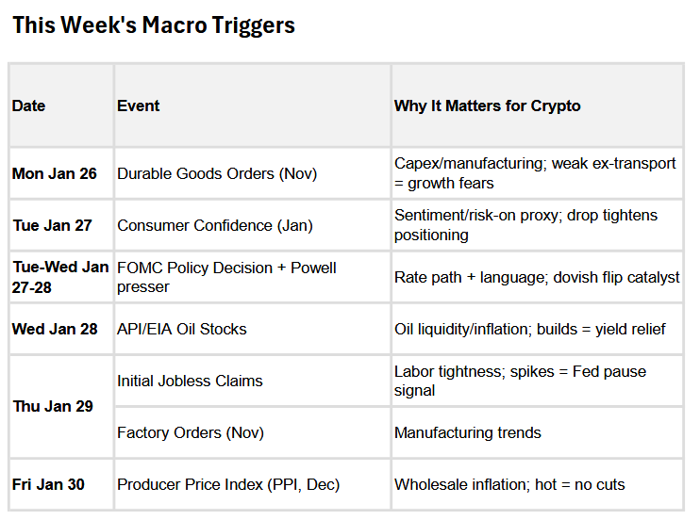Click the Tue-Wed Jan 27-28 date cell
The height and width of the screenshot is (520, 700).
click(60, 277)
